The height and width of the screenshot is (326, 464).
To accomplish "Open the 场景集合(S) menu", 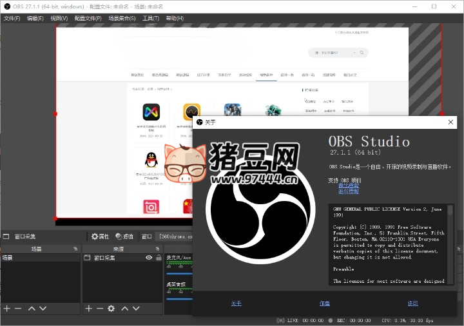I will point(122,18).
